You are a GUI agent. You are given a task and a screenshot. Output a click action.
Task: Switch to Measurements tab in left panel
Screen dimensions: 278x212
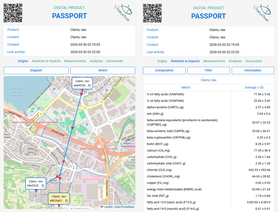coord(75,61)
